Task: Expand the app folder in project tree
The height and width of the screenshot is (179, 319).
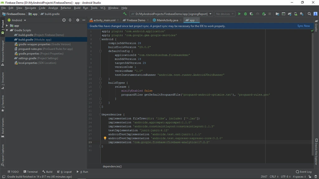Action: click(x=7, y=26)
